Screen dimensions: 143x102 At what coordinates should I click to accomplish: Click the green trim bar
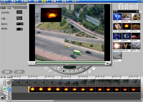coord(70,62)
